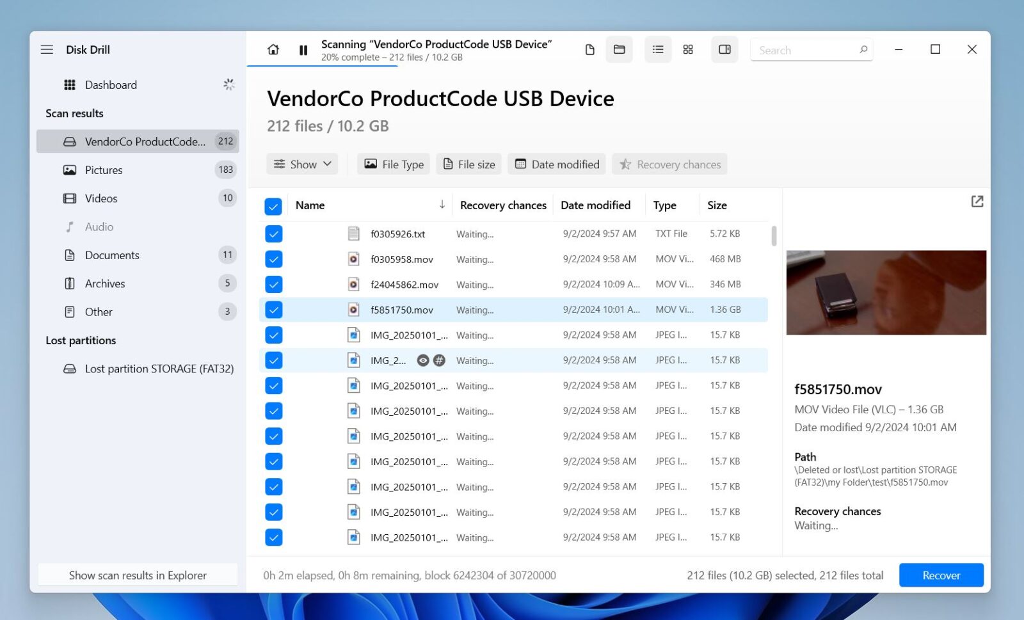Open the Show filter dropdown
1024x620 pixels.
[x=302, y=164]
